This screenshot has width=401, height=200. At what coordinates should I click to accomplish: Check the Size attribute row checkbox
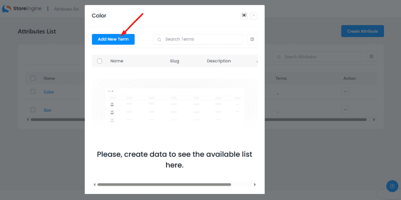(33, 110)
